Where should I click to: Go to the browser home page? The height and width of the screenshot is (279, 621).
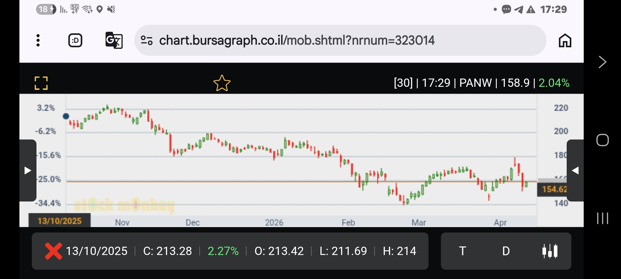click(565, 40)
